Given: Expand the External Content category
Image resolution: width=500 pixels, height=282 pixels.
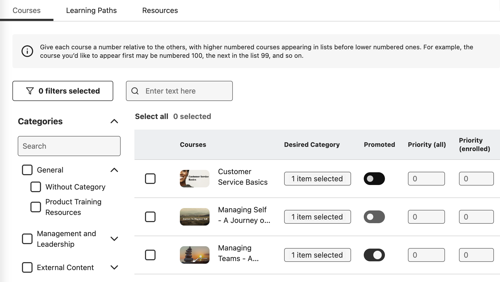Looking at the screenshot, I should click(114, 267).
